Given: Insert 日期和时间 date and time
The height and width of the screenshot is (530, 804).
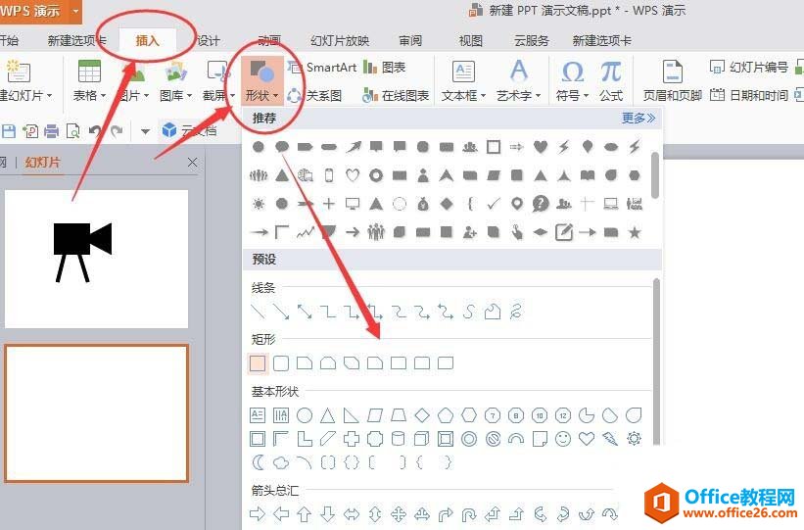Looking at the screenshot, I should [748, 95].
